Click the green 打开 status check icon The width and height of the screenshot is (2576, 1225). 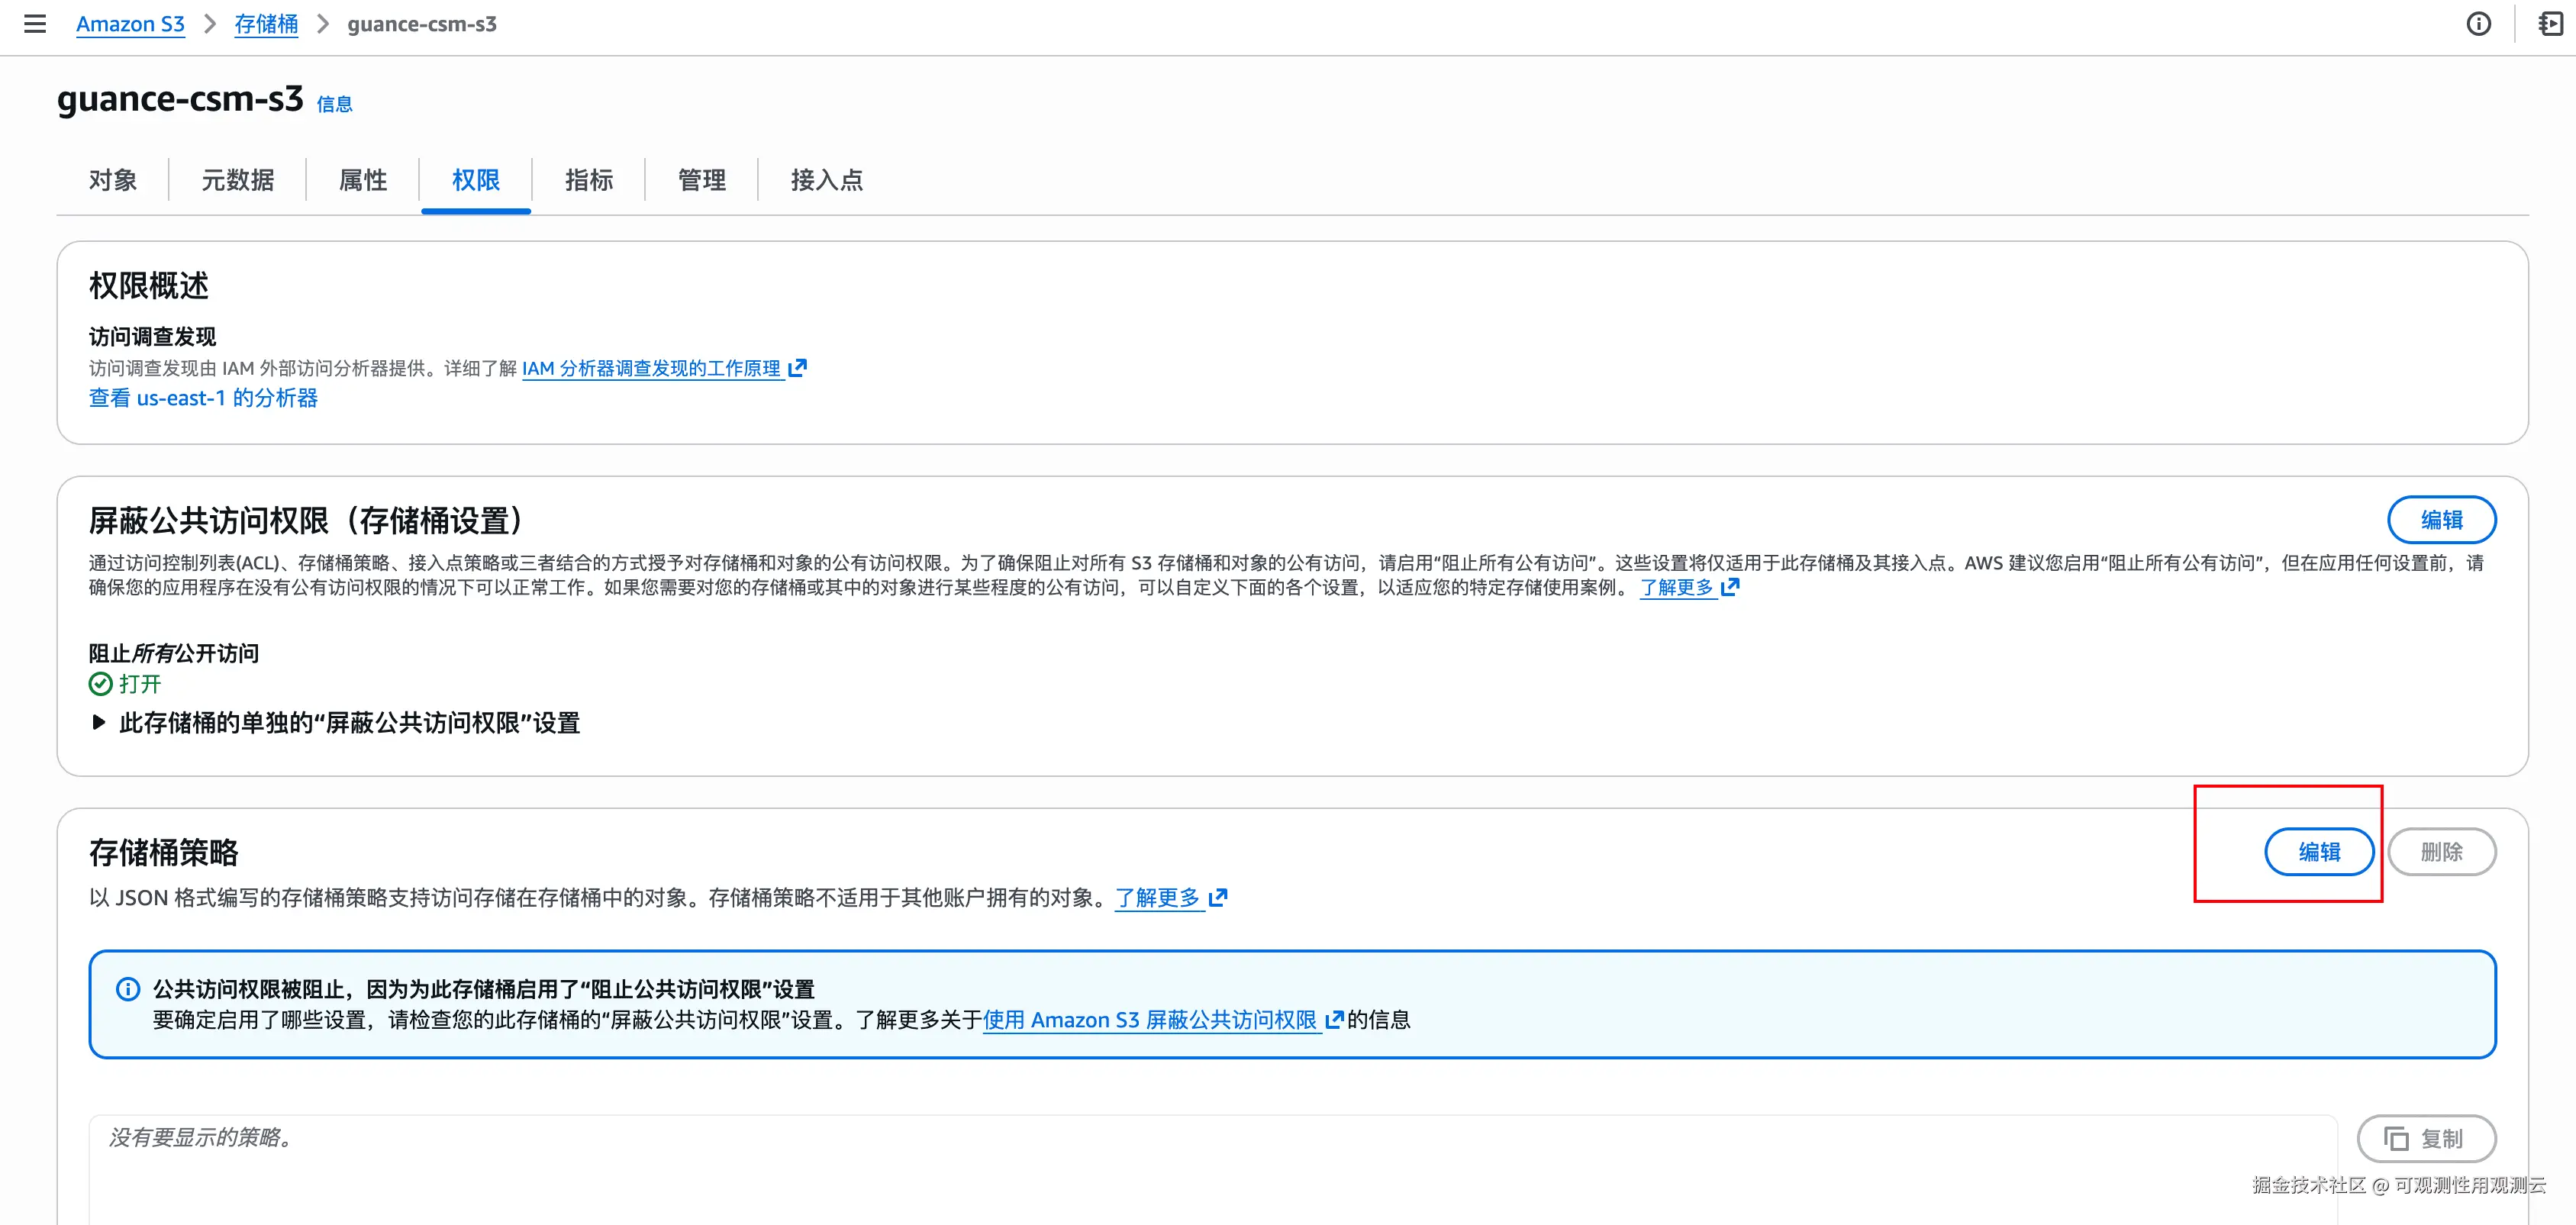pos(100,684)
